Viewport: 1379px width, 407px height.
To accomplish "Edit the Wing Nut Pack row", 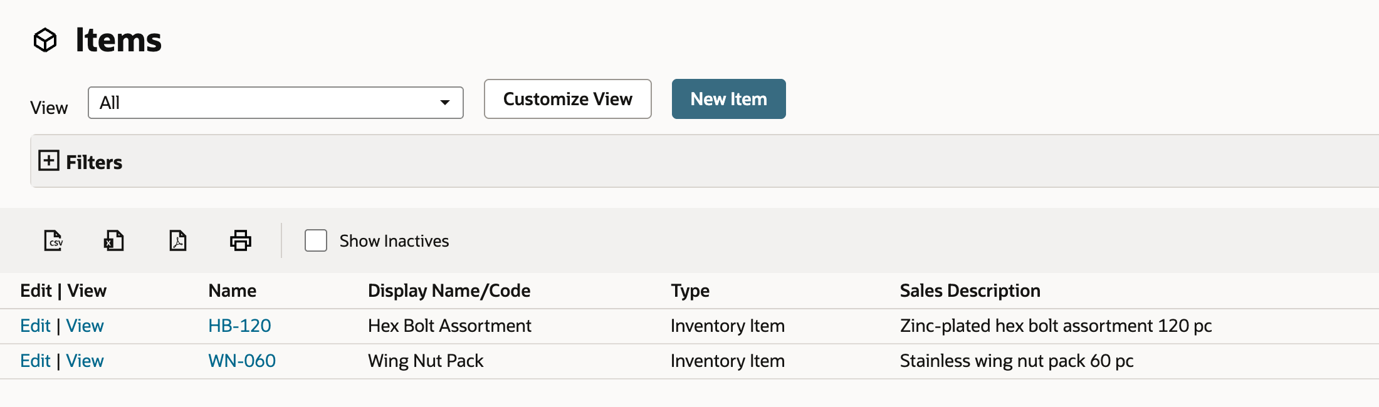I will (x=35, y=361).
